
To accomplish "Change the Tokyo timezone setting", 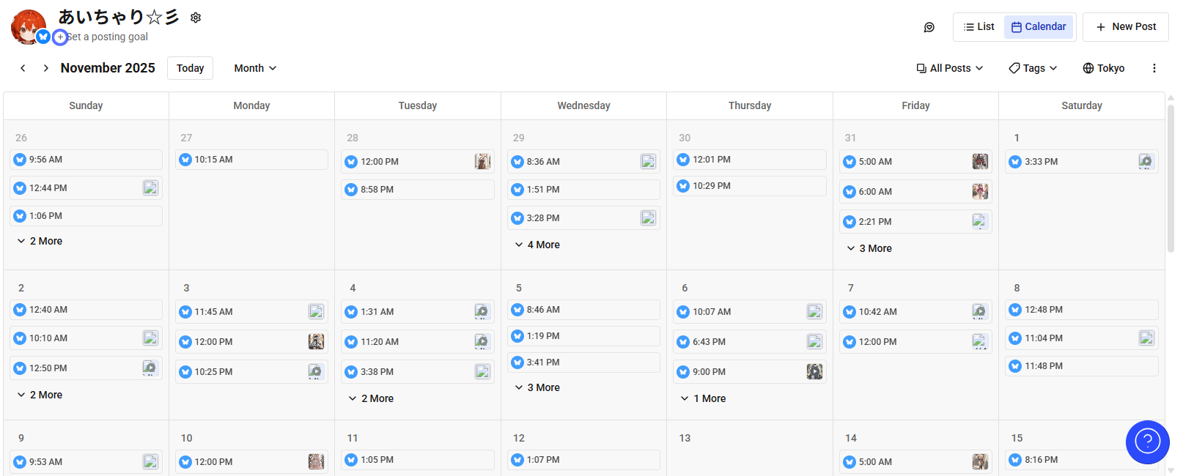I will 1103,68.
